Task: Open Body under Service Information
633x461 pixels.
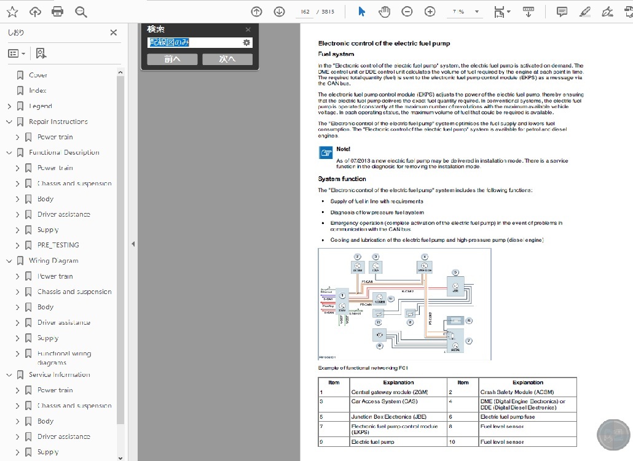Action: pyautogui.click(x=45, y=421)
